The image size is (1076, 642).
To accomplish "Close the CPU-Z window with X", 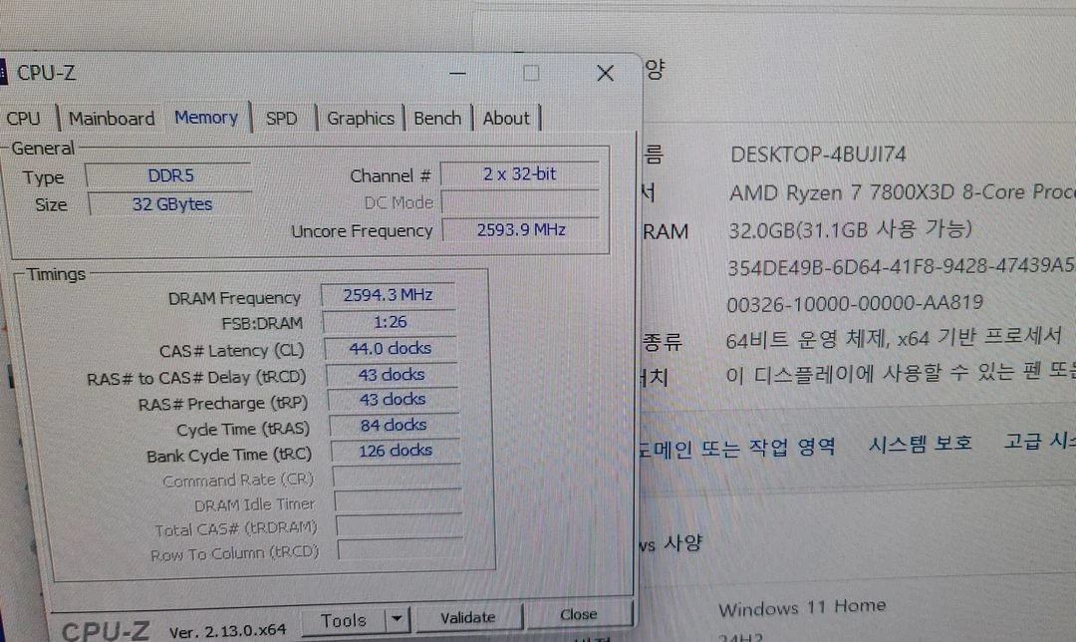I will [606, 74].
